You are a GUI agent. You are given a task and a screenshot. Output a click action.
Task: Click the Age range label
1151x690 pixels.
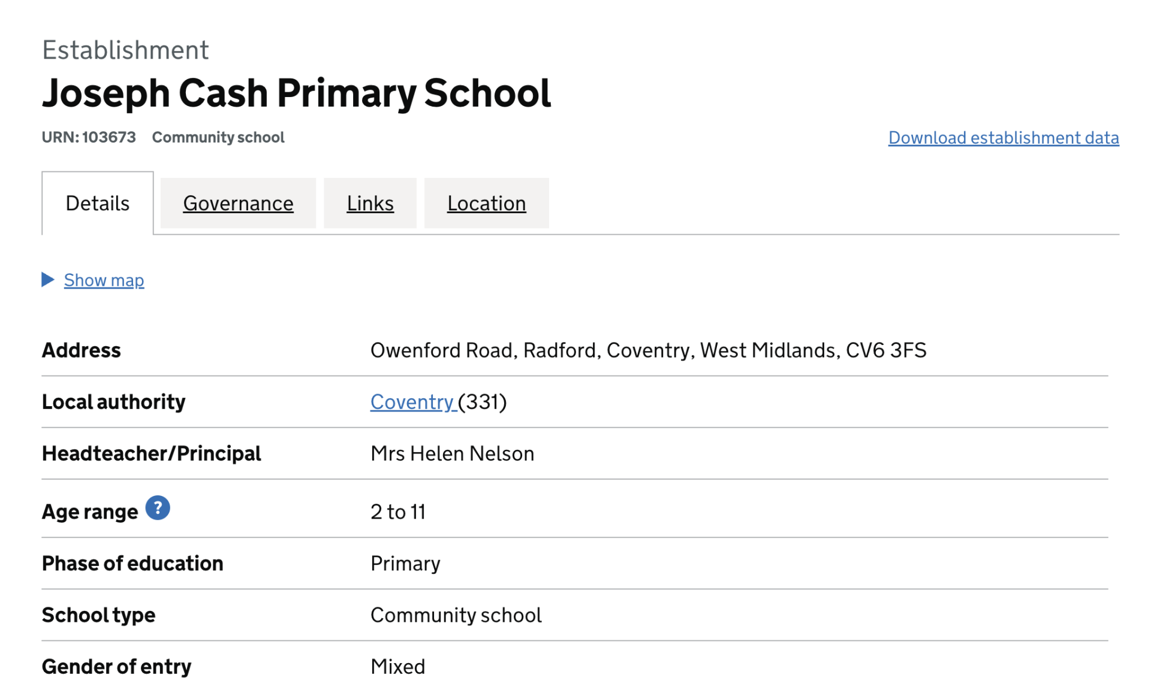90,512
